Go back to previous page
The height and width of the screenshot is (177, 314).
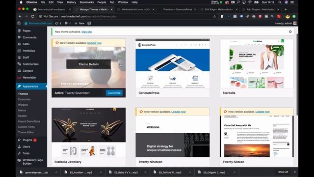(20, 16)
